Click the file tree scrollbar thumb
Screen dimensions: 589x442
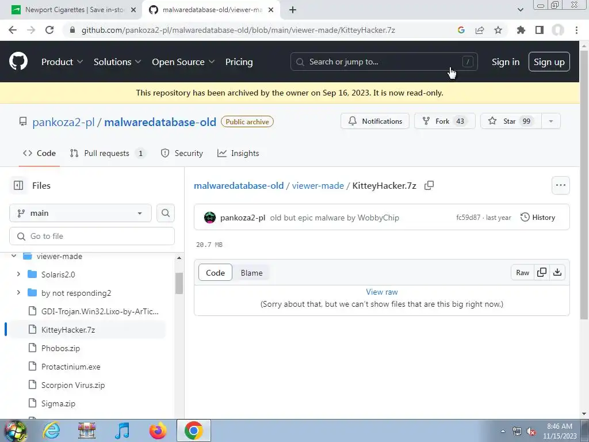[179, 283]
